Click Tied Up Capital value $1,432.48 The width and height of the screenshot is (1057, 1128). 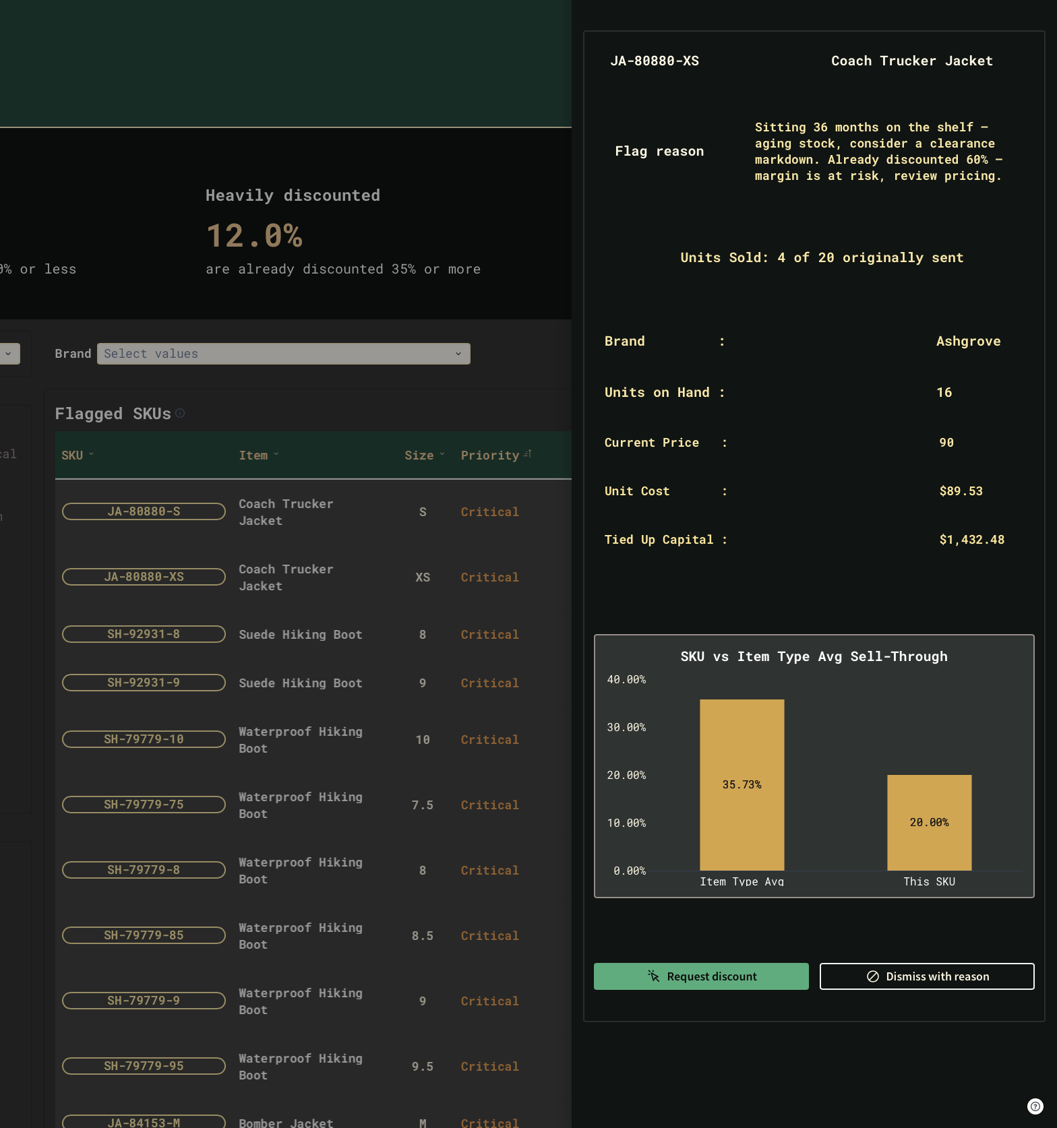972,540
